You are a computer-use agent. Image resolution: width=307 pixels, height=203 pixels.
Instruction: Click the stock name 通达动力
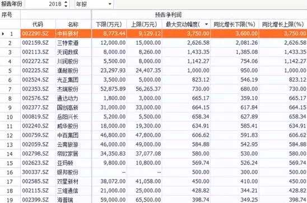(x=68, y=98)
